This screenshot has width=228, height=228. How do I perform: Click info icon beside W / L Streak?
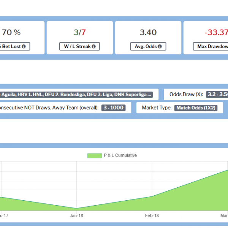point(93,46)
